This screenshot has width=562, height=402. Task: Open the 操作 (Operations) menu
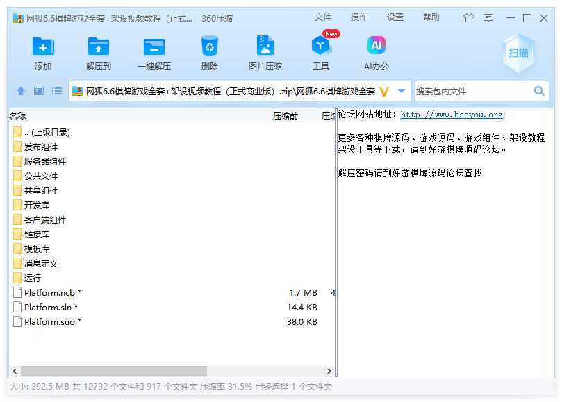[x=359, y=17]
